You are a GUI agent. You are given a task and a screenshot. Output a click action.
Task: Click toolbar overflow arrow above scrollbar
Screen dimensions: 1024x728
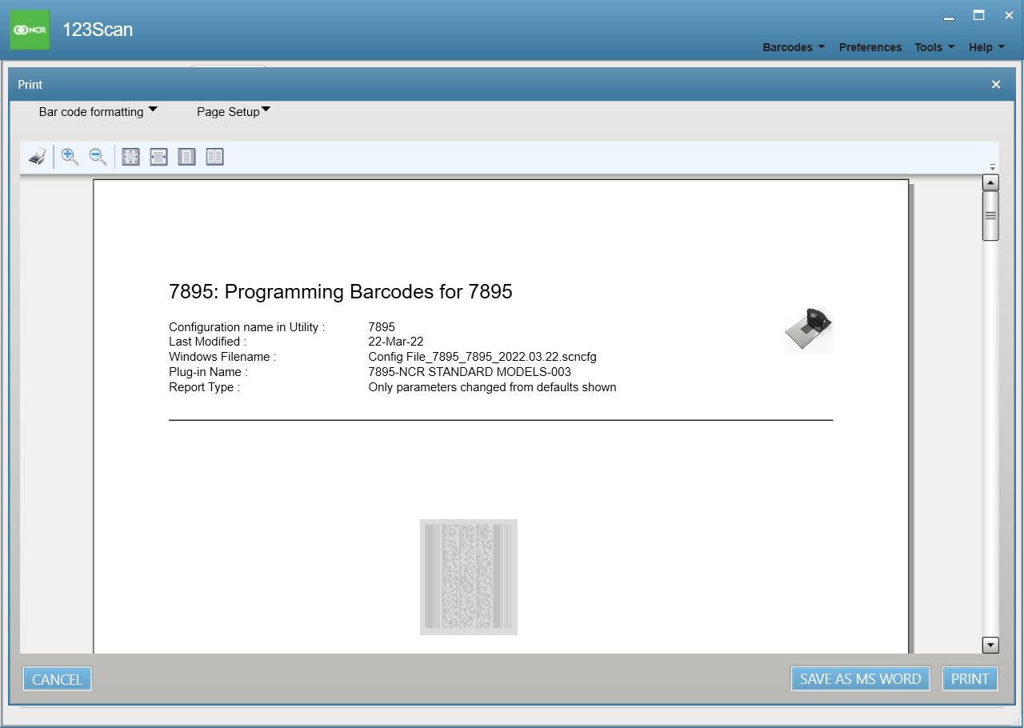tap(993, 167)
